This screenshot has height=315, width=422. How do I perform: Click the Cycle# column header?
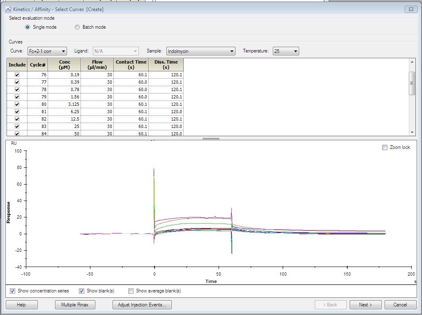point(37,65)
